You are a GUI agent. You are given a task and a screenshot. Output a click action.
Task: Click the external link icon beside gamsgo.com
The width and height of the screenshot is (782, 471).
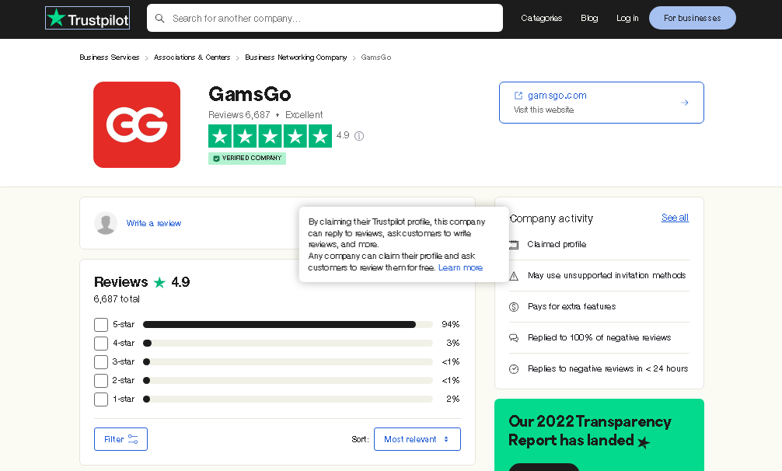[518, 95]
